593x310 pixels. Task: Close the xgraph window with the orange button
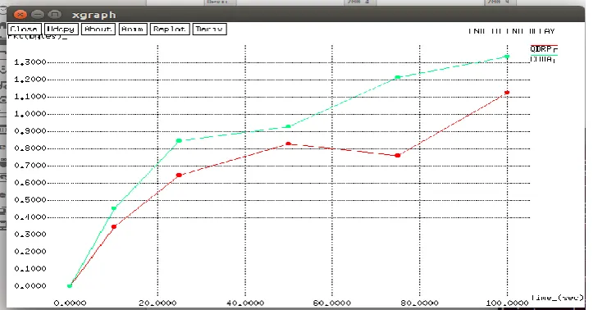(x=20, y=15)
